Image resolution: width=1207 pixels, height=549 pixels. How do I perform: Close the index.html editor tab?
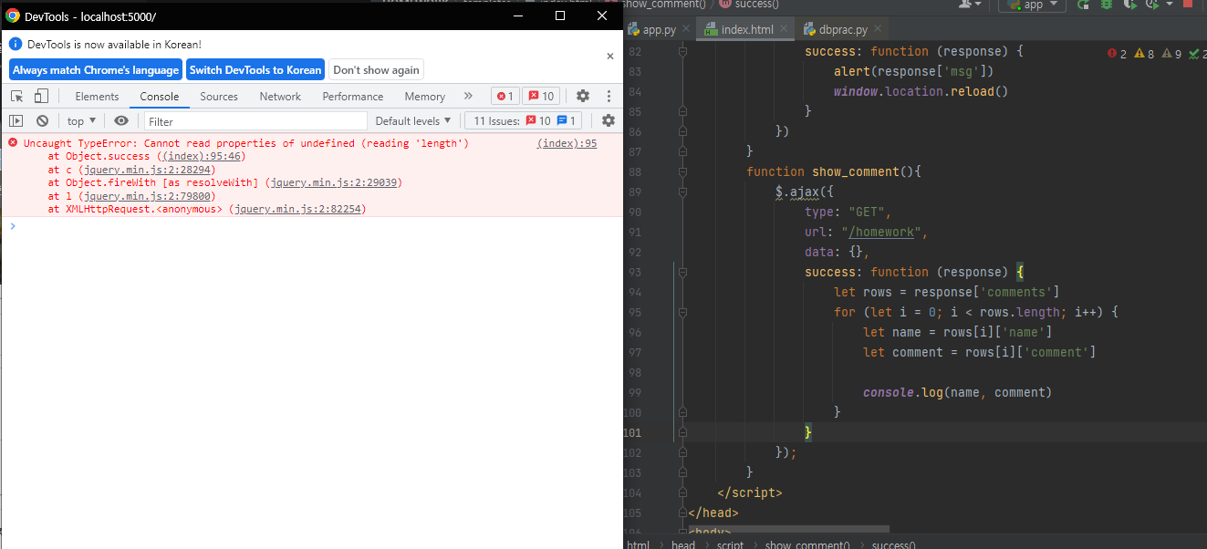coord(784,29)
